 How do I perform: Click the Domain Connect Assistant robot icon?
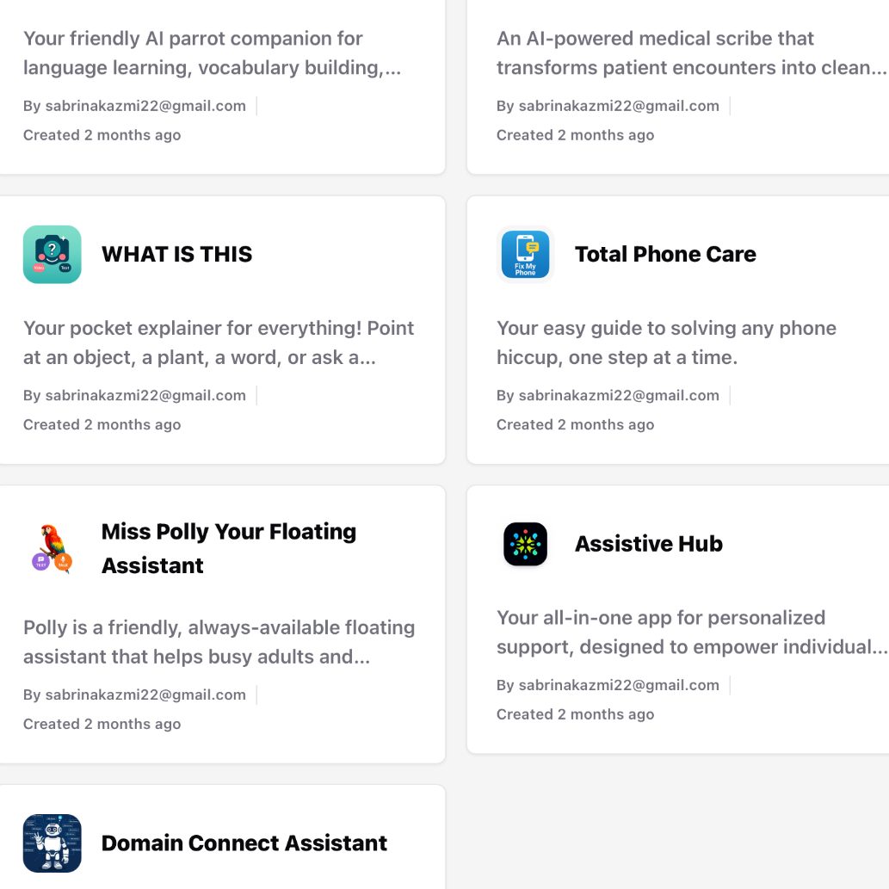pos(52,843)
